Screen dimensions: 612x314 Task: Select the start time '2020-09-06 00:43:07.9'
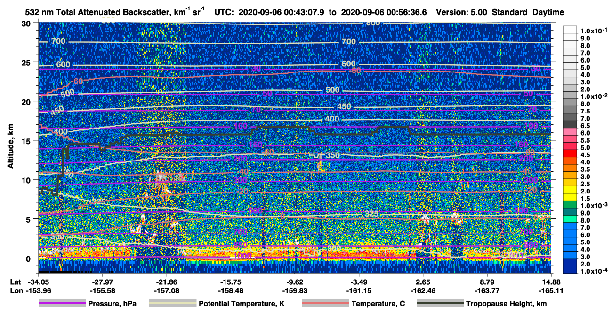pos(282,12)
